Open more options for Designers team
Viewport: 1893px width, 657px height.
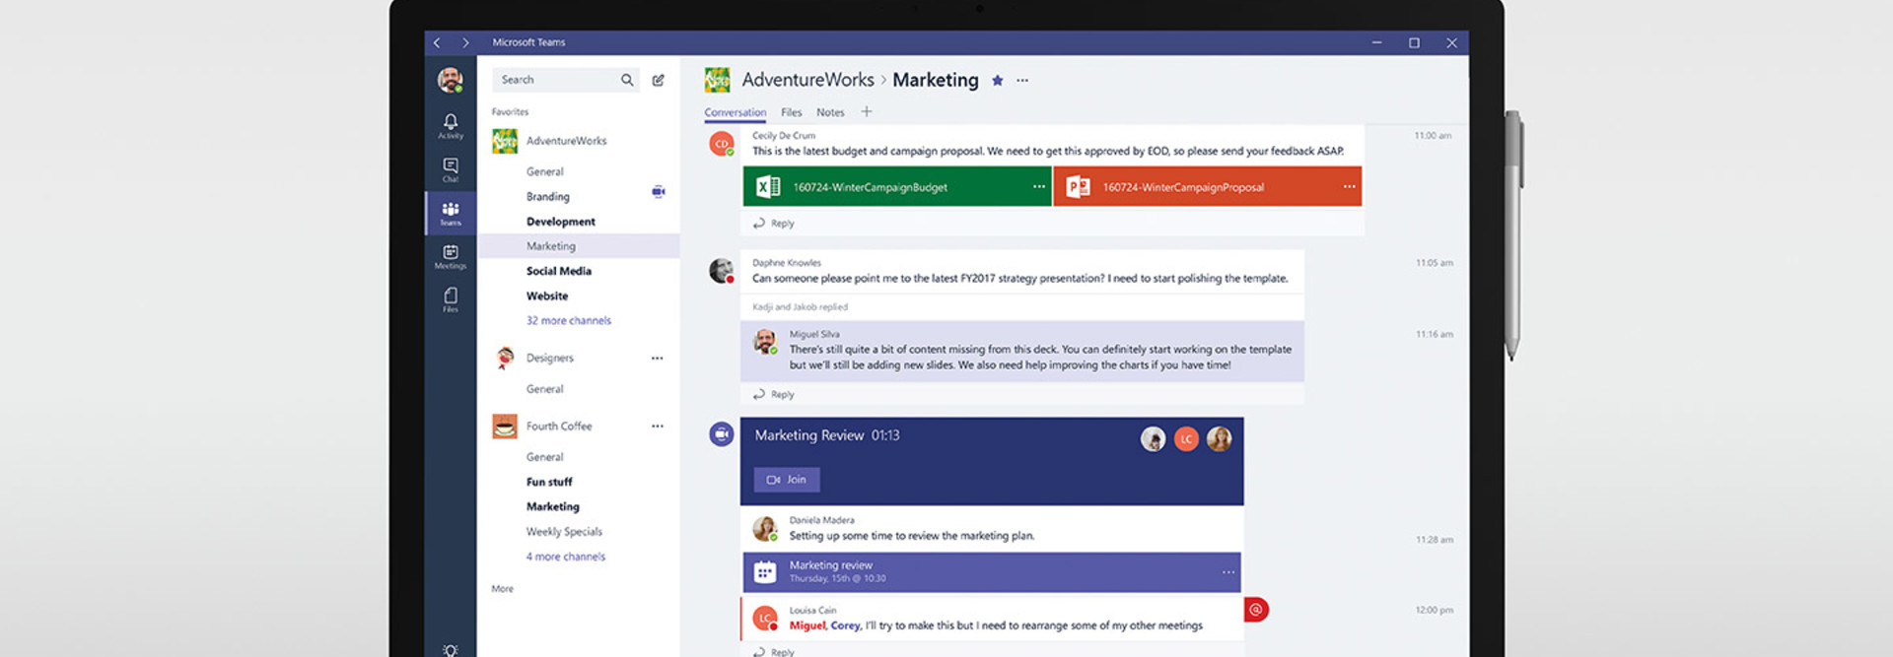tap(658, 359)
